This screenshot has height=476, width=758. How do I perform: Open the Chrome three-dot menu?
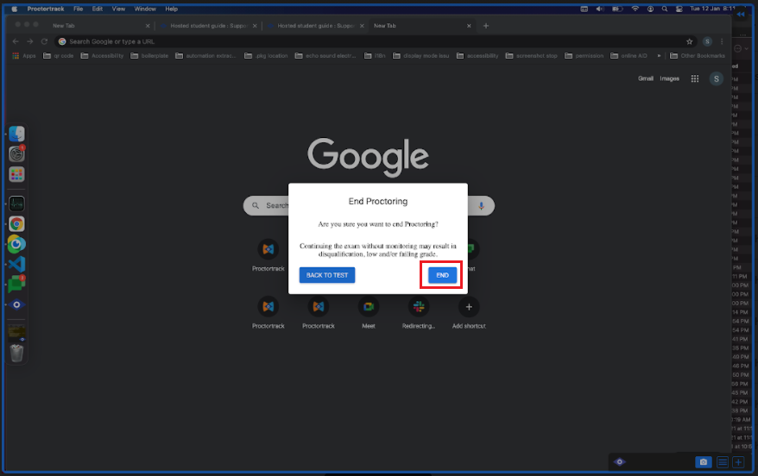point(722,41)
